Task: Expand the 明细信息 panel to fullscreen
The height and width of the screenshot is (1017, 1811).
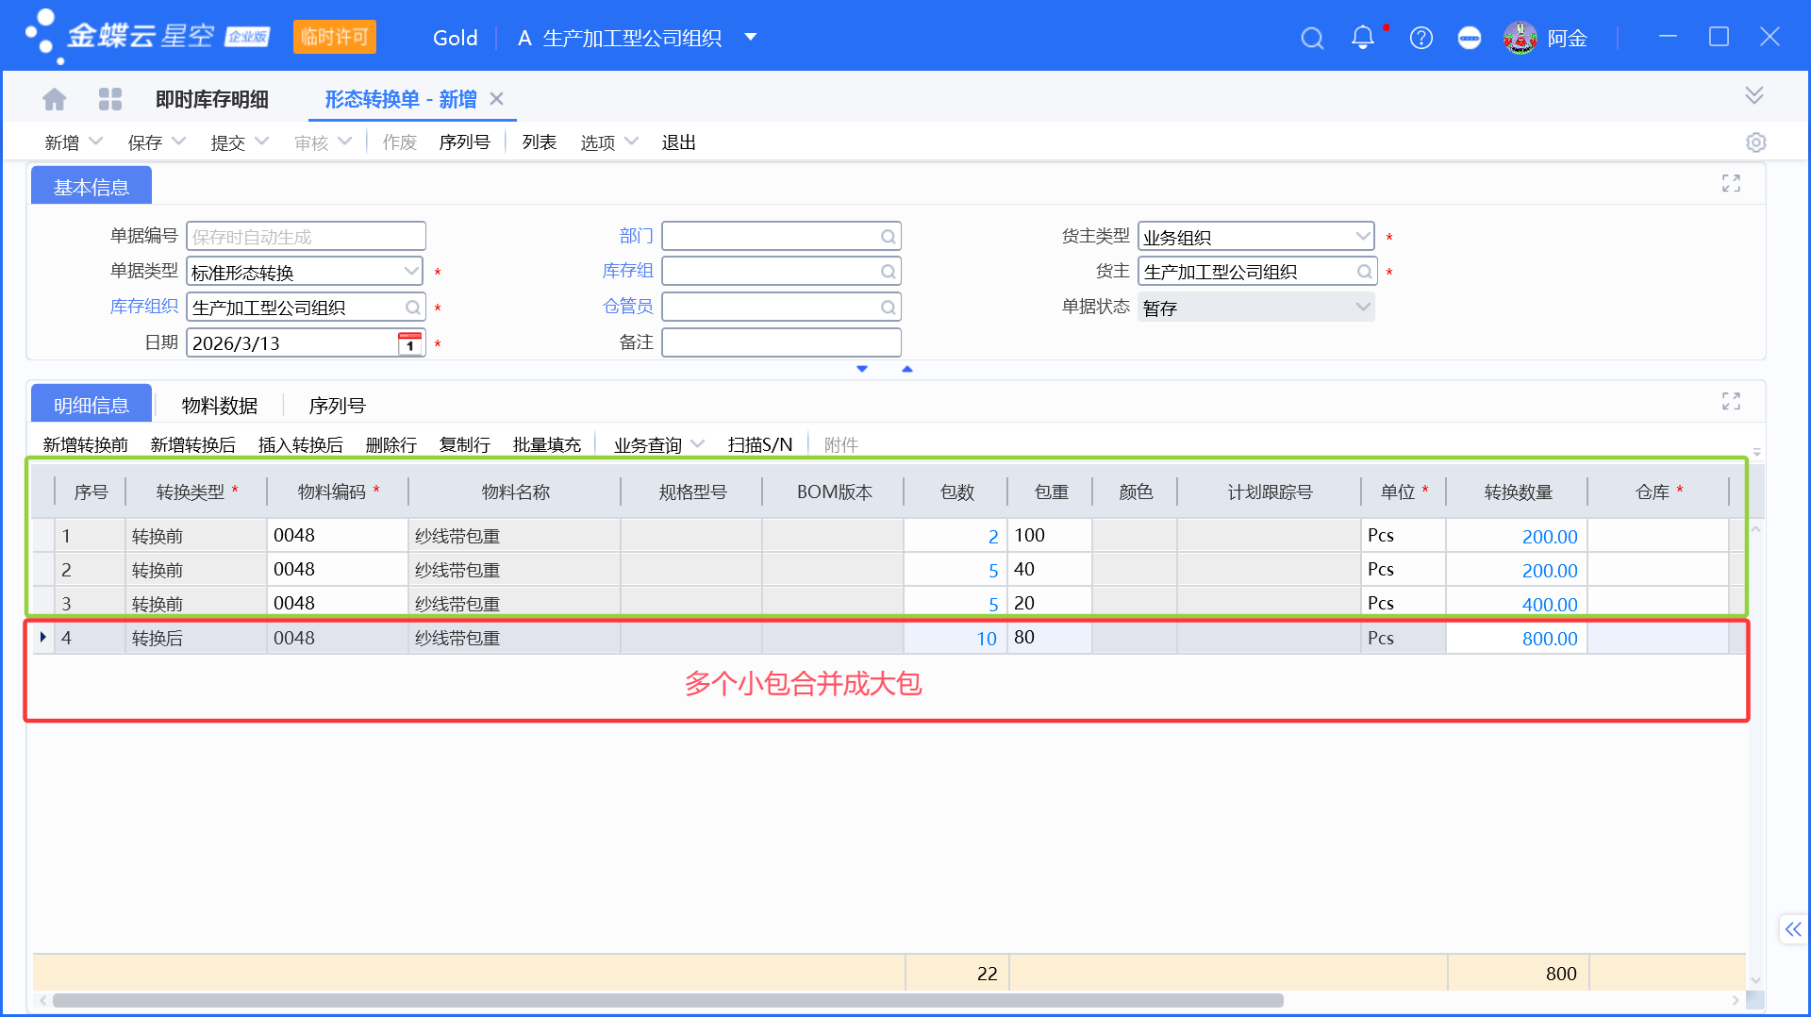Action: pyautogui.click(x=1731, y=400)
